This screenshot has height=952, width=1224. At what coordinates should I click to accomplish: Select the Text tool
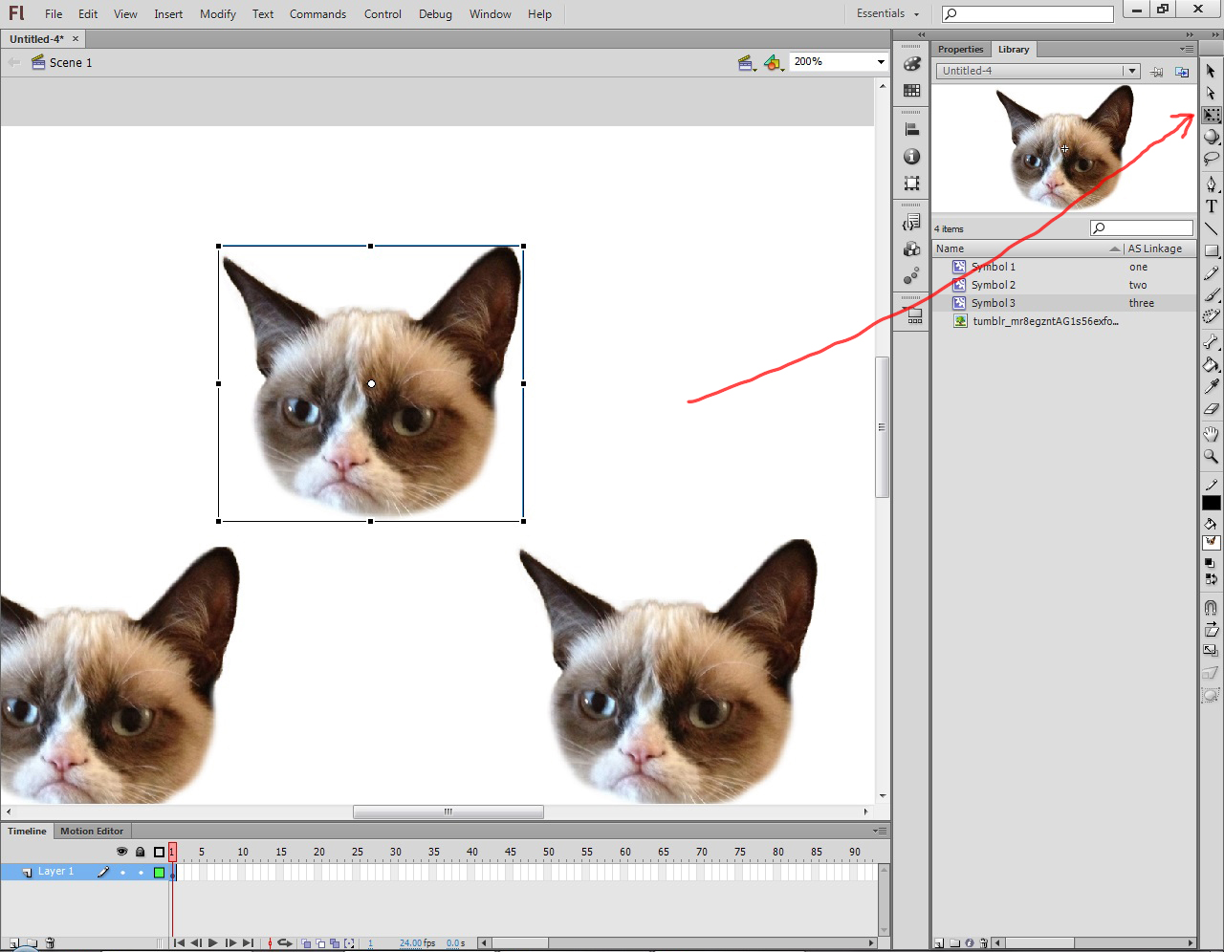point(1212,206)
